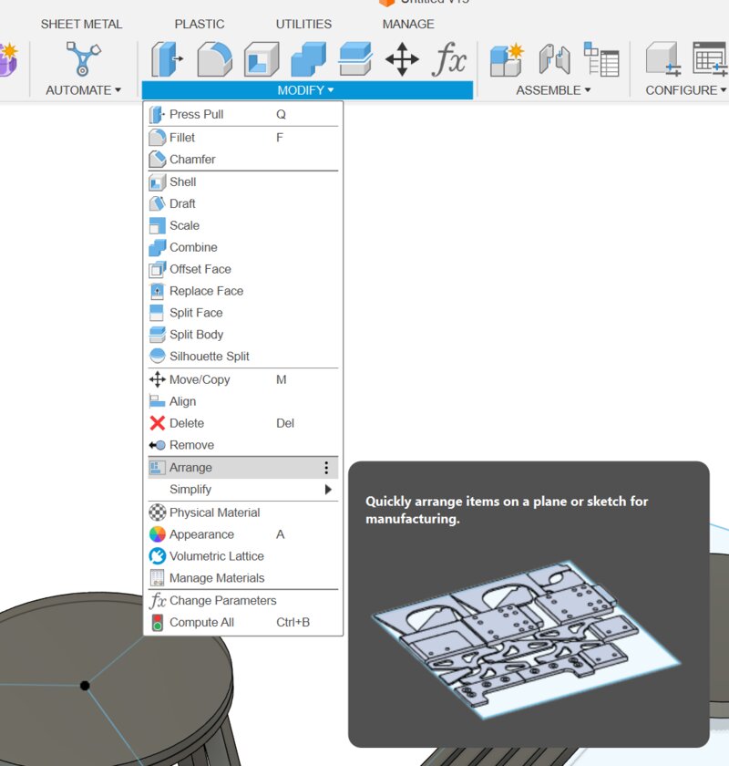Choose Combine in the Modify menu
This screenshot has height=766, width=729.
(243, 247)
